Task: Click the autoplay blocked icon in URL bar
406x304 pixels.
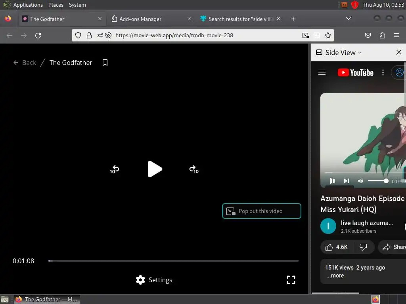Action: [109, 35]
